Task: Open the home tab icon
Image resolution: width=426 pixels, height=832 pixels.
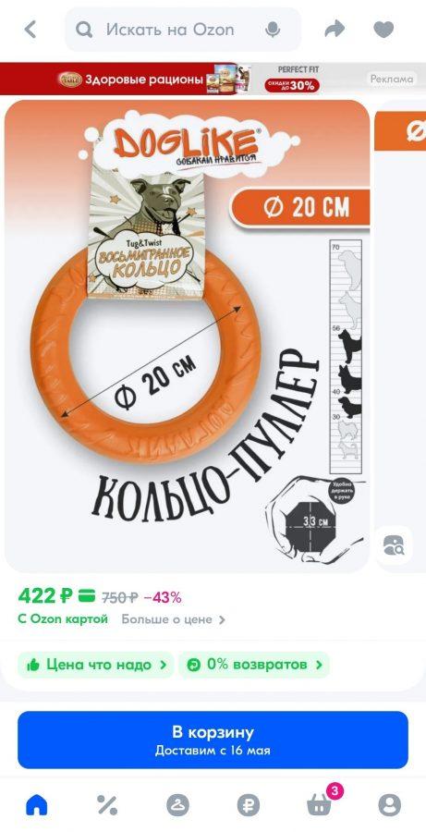Action: coord(37,806)
